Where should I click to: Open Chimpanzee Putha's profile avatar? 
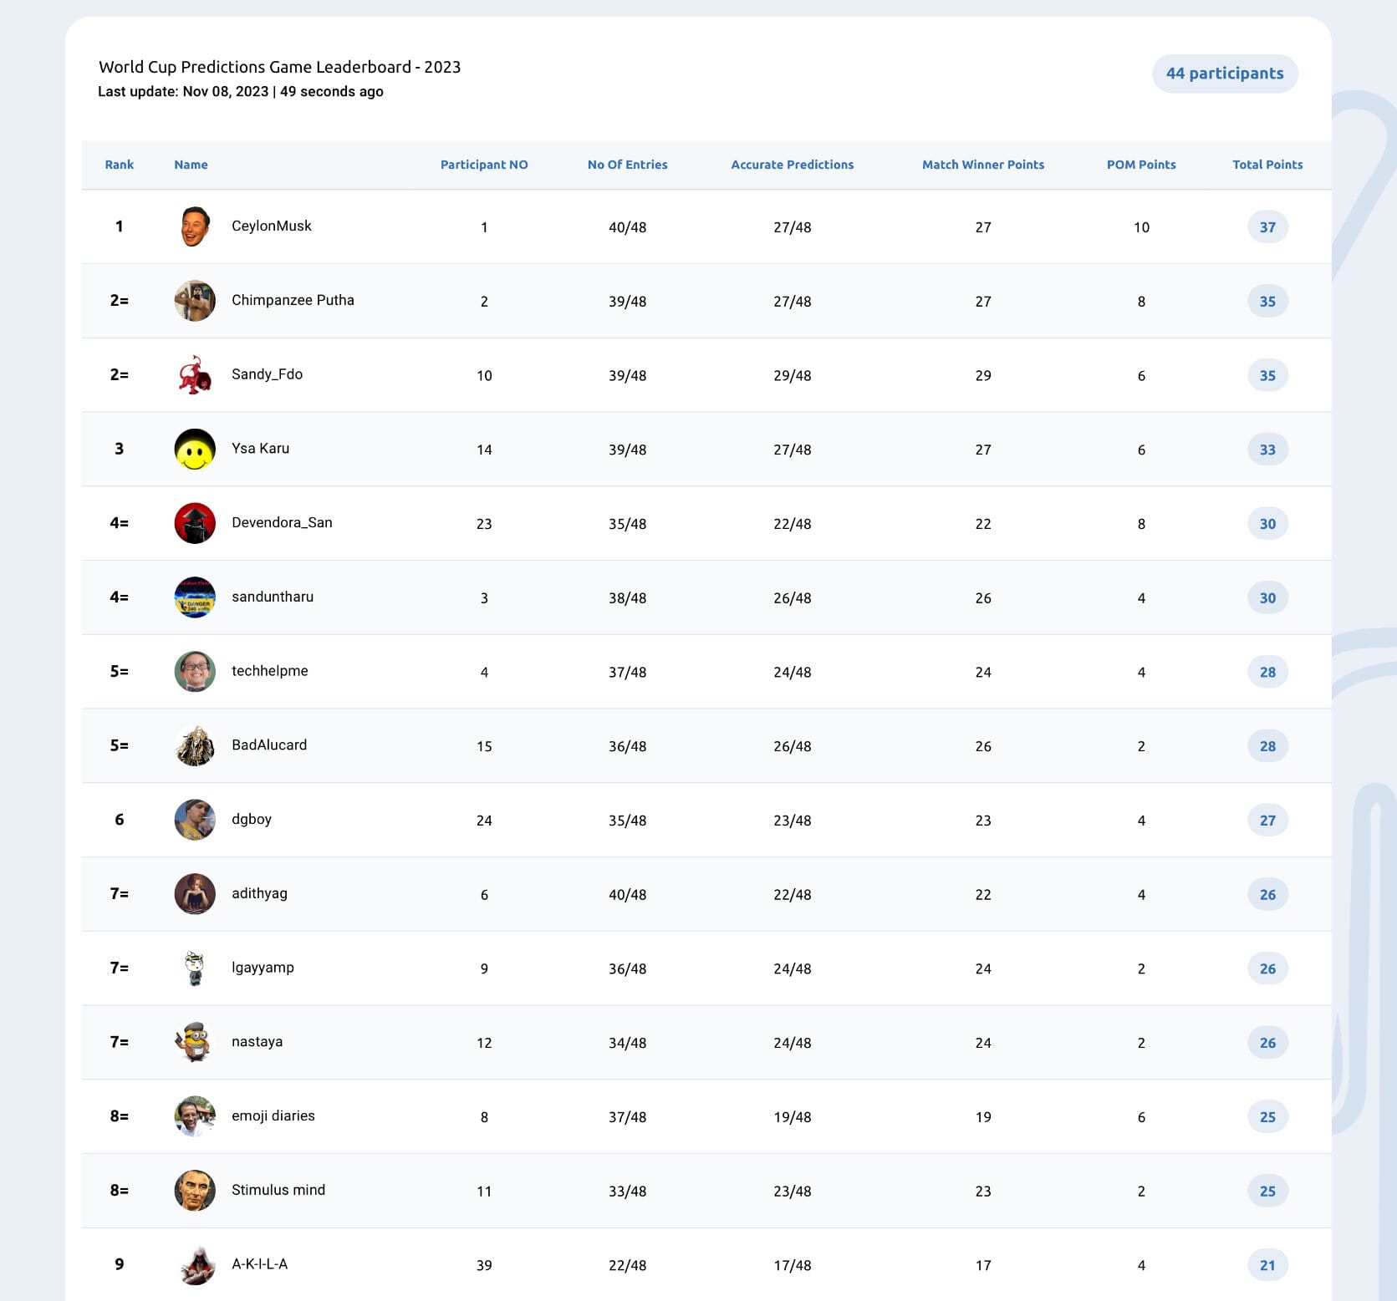(x=195, y=301)
